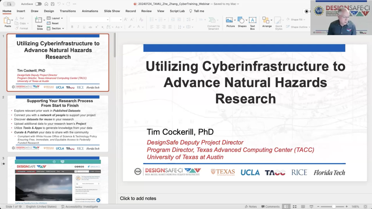Viewport: 372px width, 209px height.
Task: Click the Align Left icon
Action: pyautogui.click(x=152, y=27)
